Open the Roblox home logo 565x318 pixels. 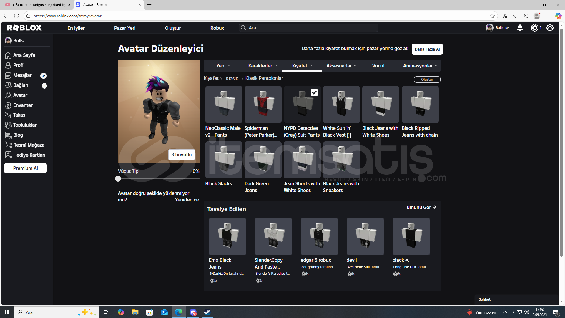24,28
